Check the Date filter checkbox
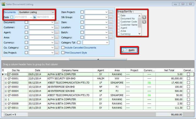 pyautogui.click(x=12, y=17)
